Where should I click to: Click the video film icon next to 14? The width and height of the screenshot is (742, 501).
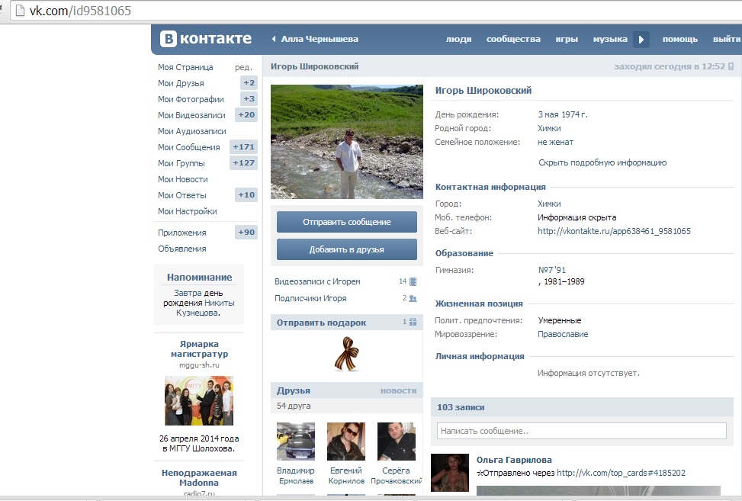(x=413, y=281)
